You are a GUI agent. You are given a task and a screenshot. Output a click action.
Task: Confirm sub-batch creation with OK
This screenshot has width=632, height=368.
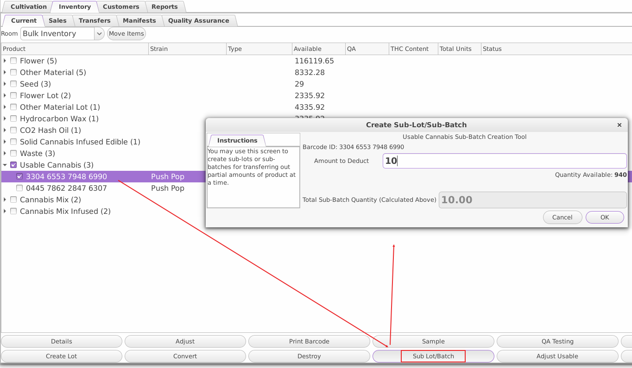coord(605,217)
